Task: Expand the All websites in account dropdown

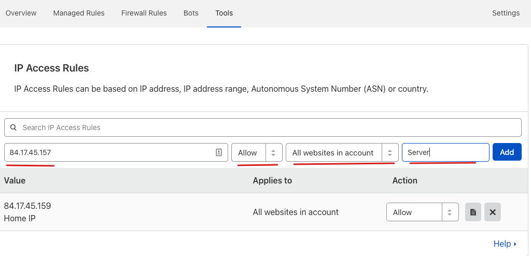Action: 342,152
